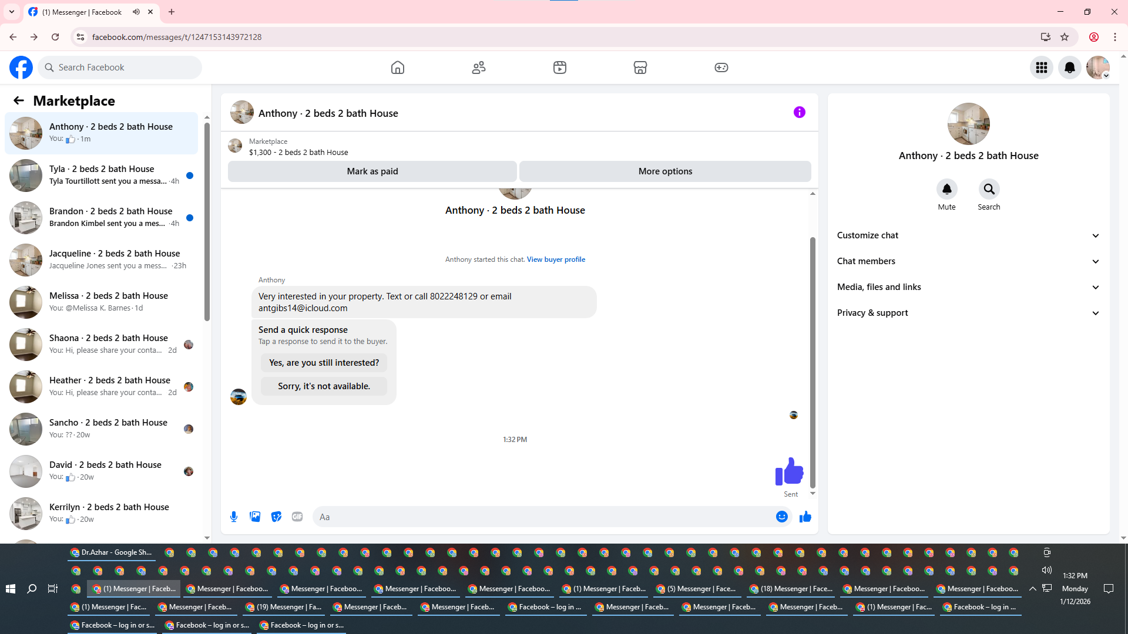
Task: Mute this conversation with the bell
Action: 946,190
